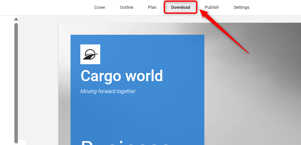
Task: Click the Cargo world logo image
Action: (x=90, y=54)
